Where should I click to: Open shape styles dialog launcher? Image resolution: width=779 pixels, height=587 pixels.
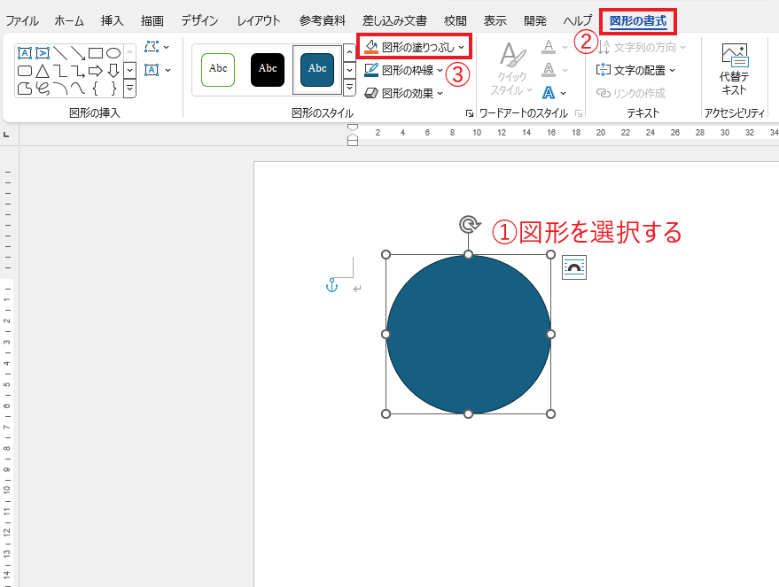click(x=470, y=113)
